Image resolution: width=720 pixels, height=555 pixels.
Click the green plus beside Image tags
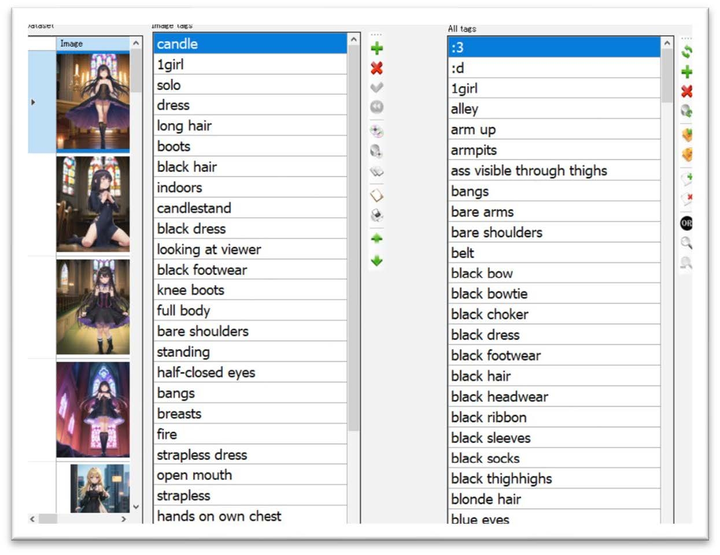click(x=376, y=48)
